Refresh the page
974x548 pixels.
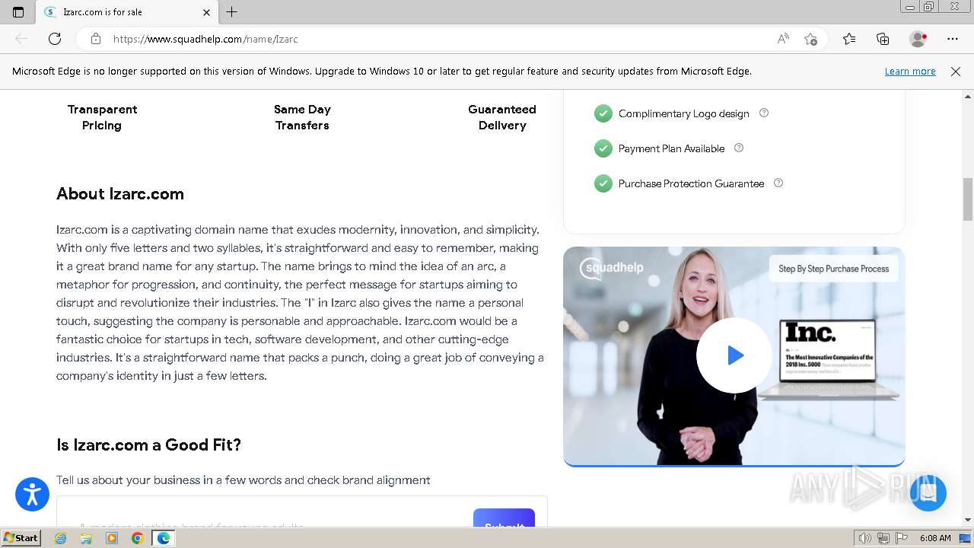pos(55,39)
